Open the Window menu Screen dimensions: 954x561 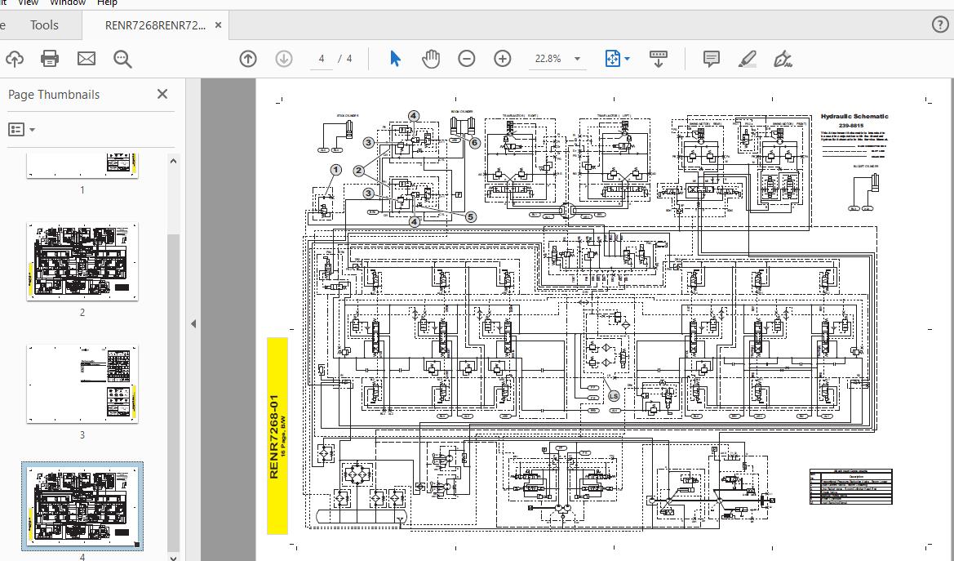(x=68, y=3)
